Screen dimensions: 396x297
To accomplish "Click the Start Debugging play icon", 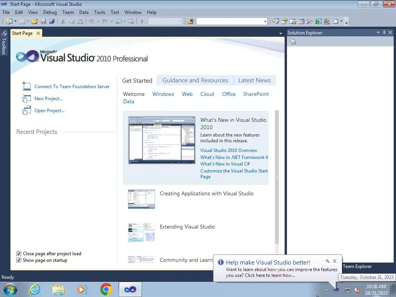I will (x=142, y=22).
